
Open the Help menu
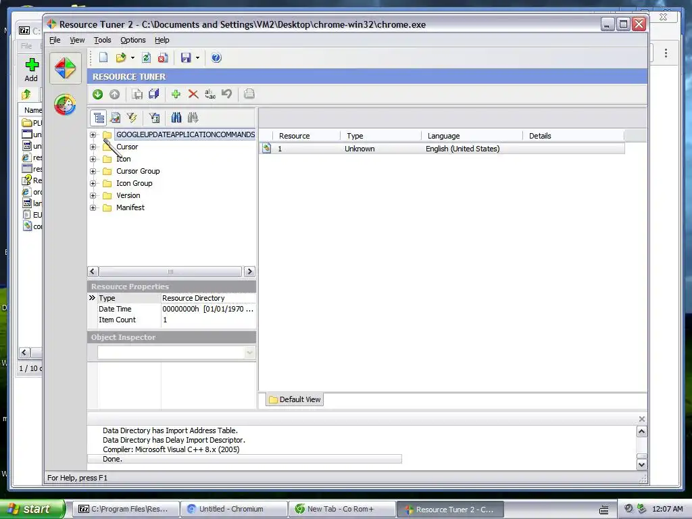[x=162, y=40]
